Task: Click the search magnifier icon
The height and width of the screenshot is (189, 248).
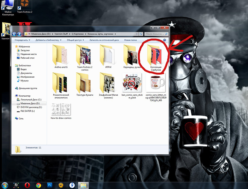Action: 166,34
